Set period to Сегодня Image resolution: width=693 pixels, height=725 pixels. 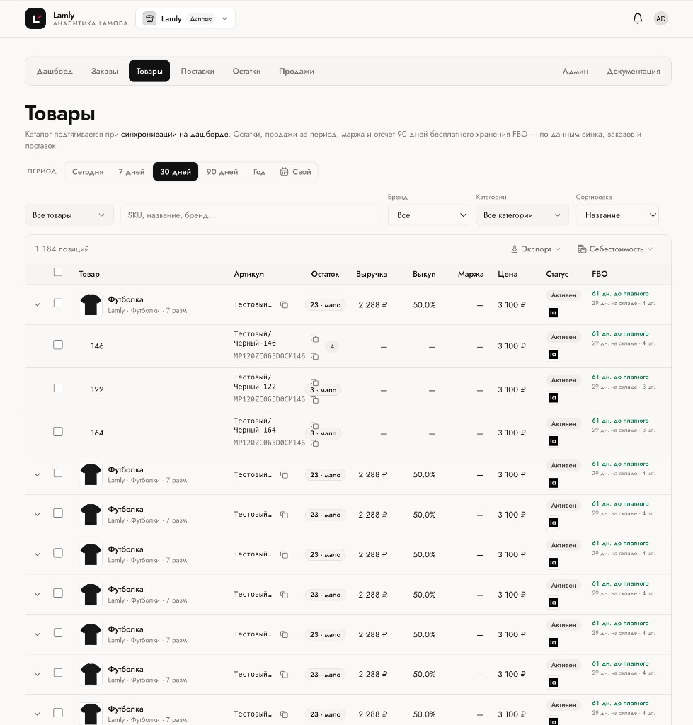(x=88, y=171)
